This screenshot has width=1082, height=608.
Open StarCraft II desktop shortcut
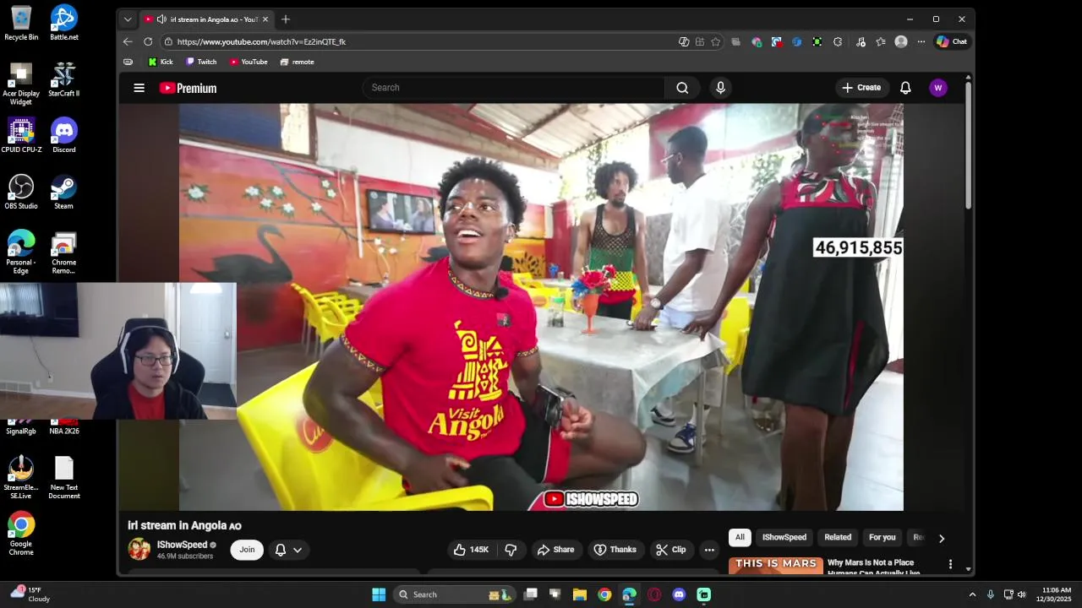pos(64,79)
